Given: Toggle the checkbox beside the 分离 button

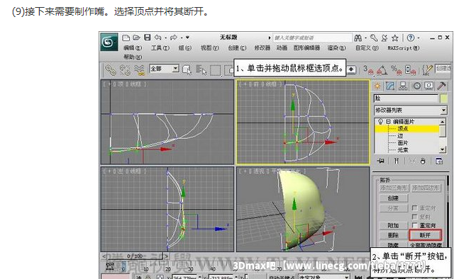Looking at the screenshot, I should [414, 208].
